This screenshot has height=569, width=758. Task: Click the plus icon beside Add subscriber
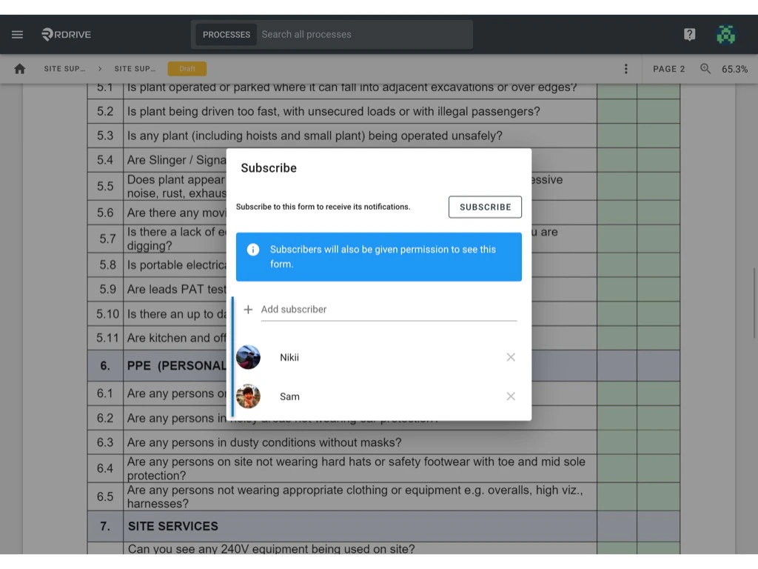[x=248, y=309]
